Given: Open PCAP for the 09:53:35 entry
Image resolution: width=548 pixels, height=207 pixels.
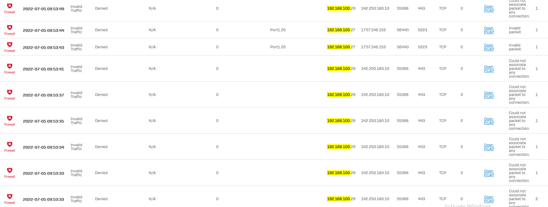Looking at the screenshot, I should tap(489, 121).
